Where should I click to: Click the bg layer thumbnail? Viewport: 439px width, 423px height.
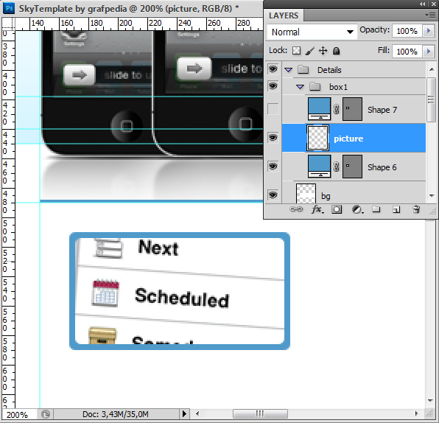point(306,194)
